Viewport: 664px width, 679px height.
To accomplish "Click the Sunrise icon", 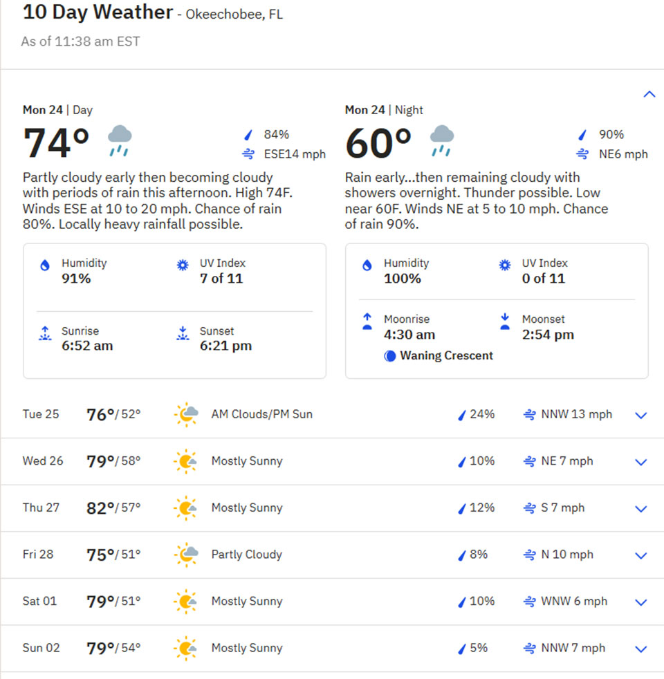I will (45, 334).
